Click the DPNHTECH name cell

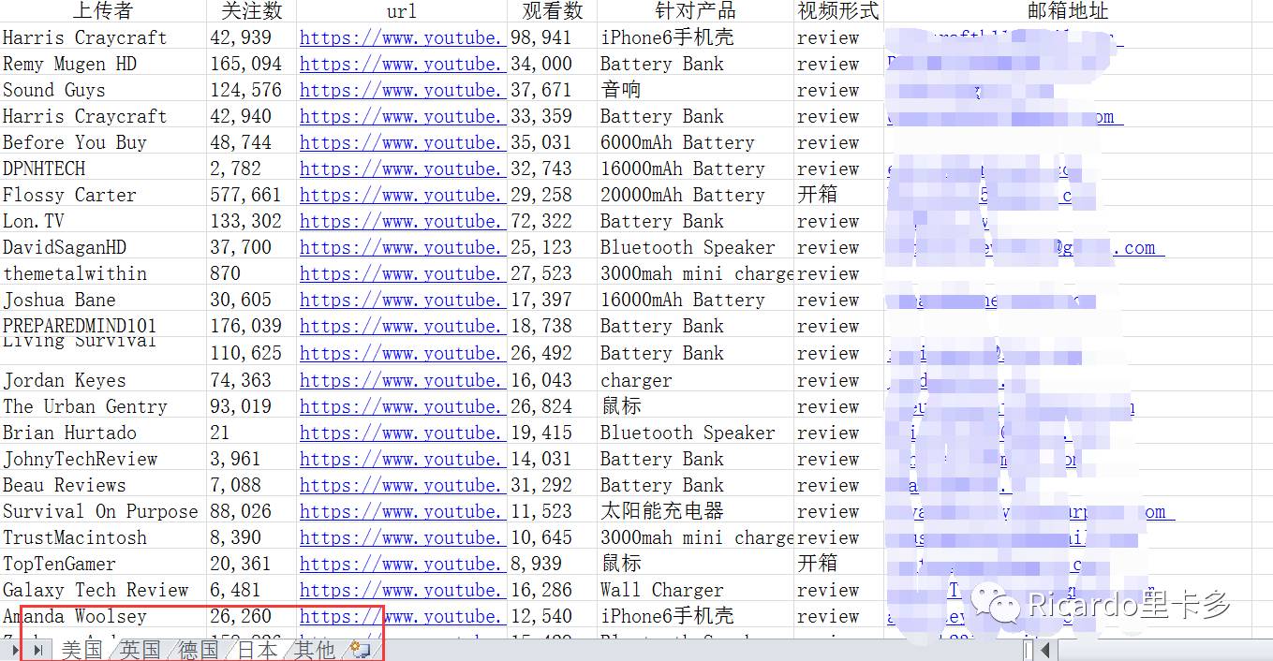pyautogui.click(x=103, y=169)
